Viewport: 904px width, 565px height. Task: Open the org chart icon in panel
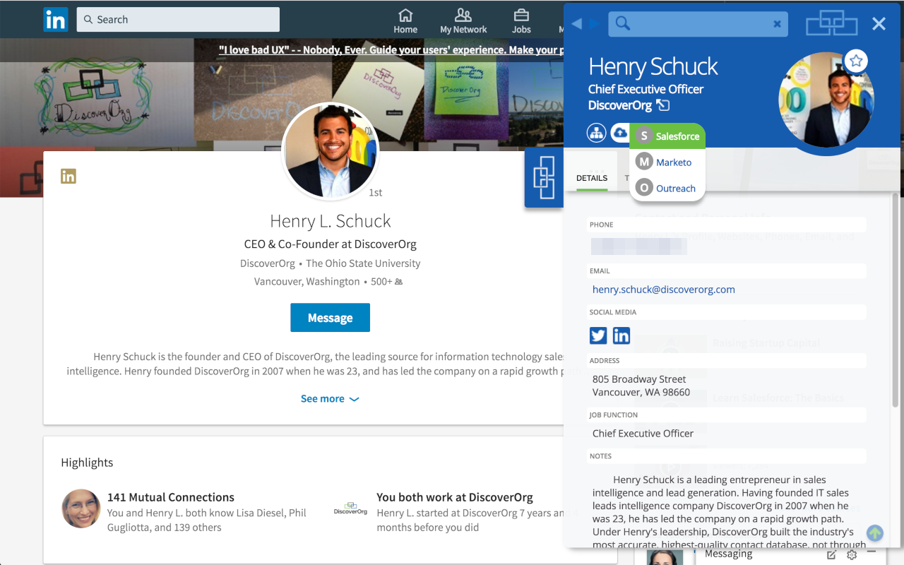click(597, 133)
